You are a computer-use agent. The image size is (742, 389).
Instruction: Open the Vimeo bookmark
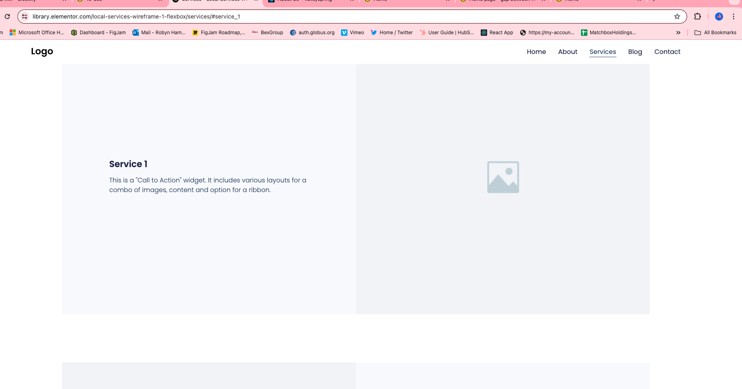tap(352, 33)
